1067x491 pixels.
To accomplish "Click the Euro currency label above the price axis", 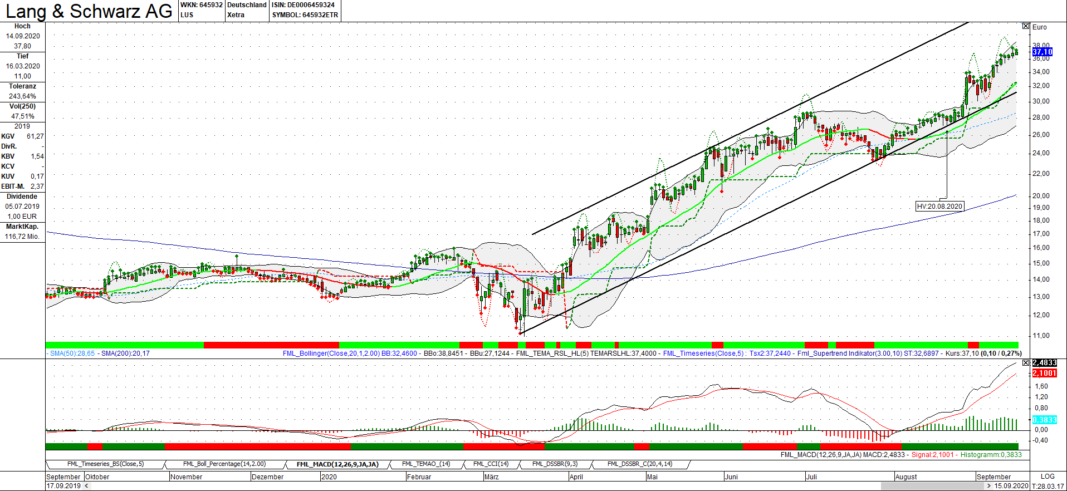I will point(1040,27).
